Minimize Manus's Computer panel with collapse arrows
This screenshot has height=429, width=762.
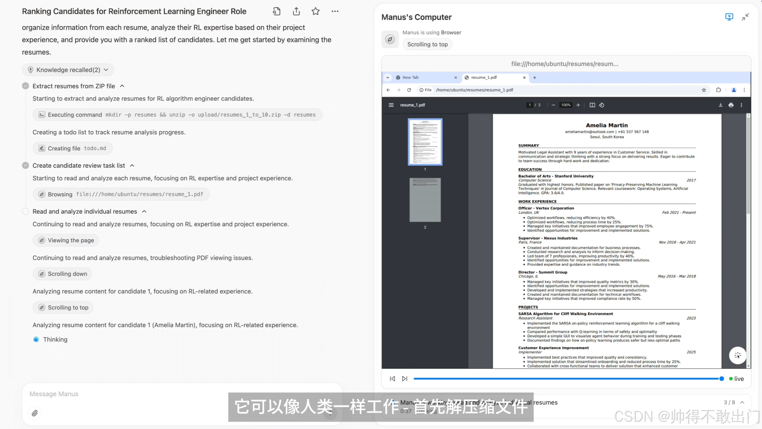(745, 17)
